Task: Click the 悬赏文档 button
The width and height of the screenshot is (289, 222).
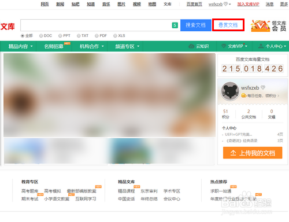Action: 228,25
